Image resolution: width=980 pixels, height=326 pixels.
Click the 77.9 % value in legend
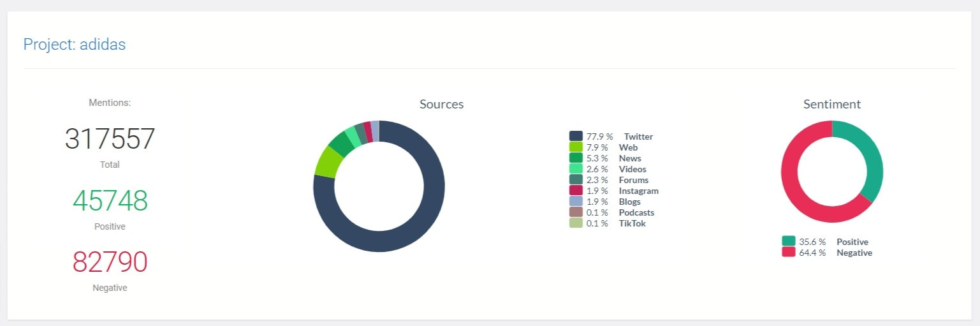point(599,137)
